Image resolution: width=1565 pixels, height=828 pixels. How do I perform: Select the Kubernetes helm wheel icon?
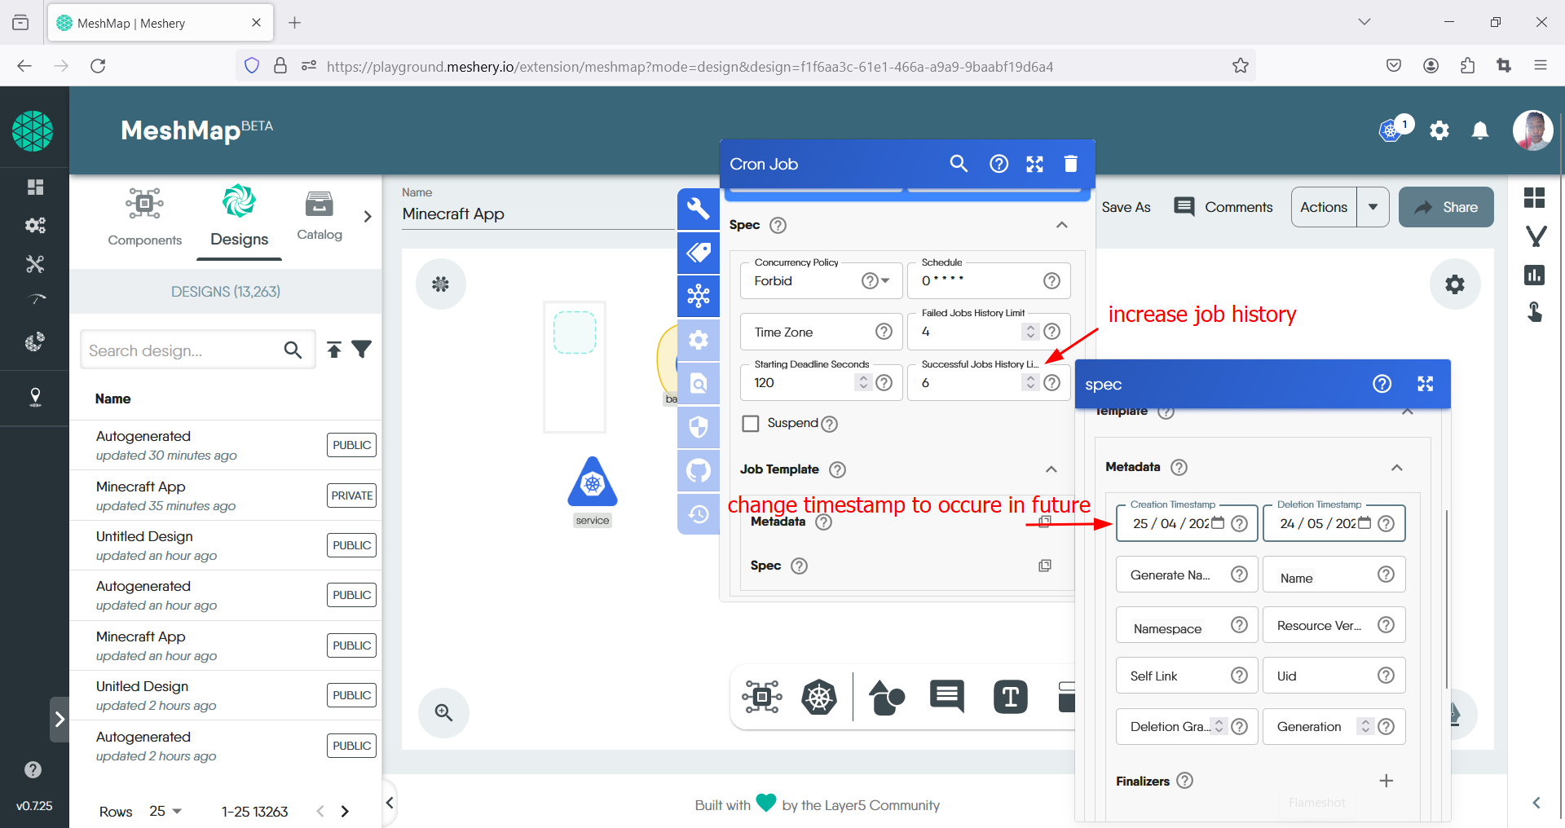click(x=818, y=697)
